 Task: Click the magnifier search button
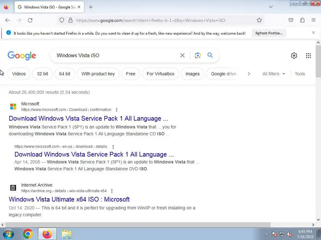pyautogui.click(x=210, y=55)
